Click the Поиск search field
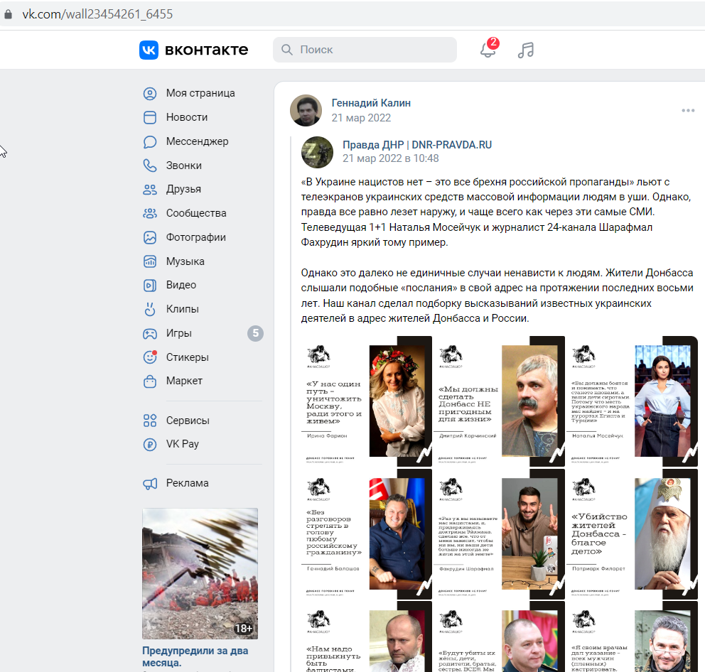Viewport: 705px width, 672px height. (365, 50)
